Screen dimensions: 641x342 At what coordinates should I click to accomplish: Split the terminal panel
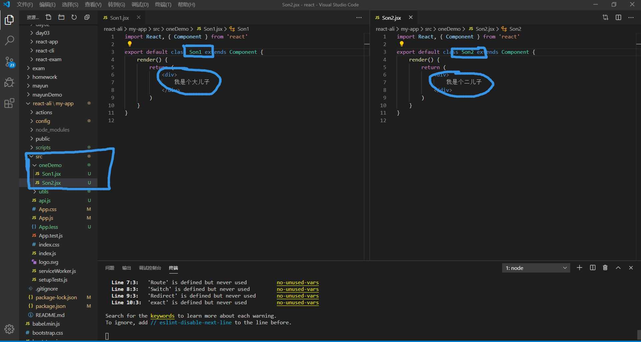coord(593,268)
